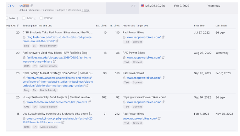Expand the 71 score dropdown chevron
Screen dimensions: 240x136
(x=13, y=6)
